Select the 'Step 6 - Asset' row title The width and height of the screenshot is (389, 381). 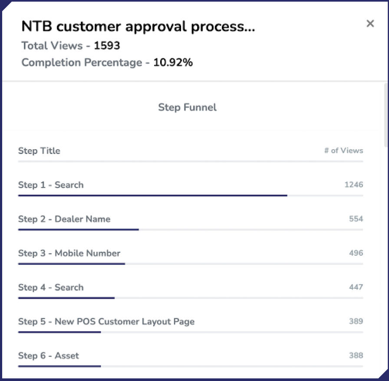[x=48, y=356]
